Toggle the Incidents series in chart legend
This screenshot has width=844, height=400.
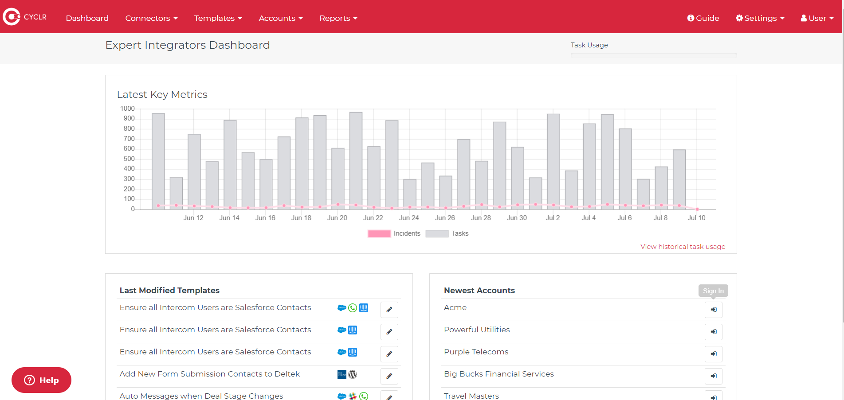click(x=394, y=233)
